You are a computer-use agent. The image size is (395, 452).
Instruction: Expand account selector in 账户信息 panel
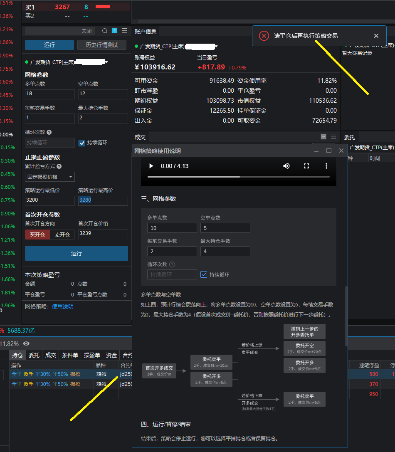click(x=216, y=46)
